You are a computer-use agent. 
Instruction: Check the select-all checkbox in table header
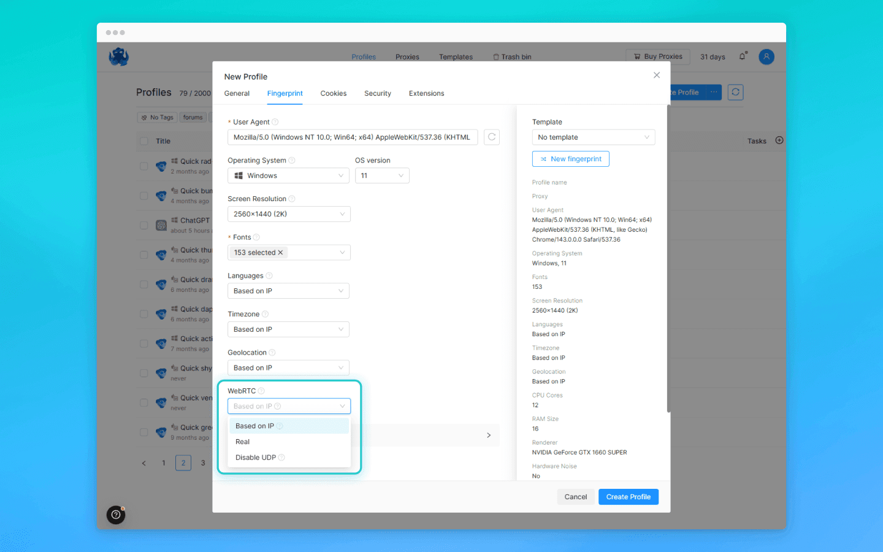coord(143,141)
